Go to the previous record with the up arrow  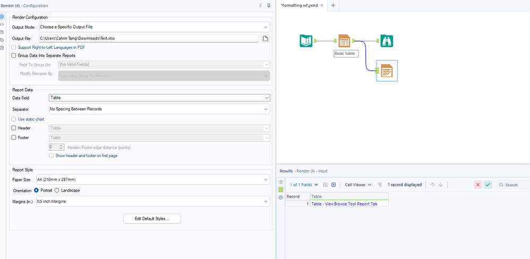point(433,185)
